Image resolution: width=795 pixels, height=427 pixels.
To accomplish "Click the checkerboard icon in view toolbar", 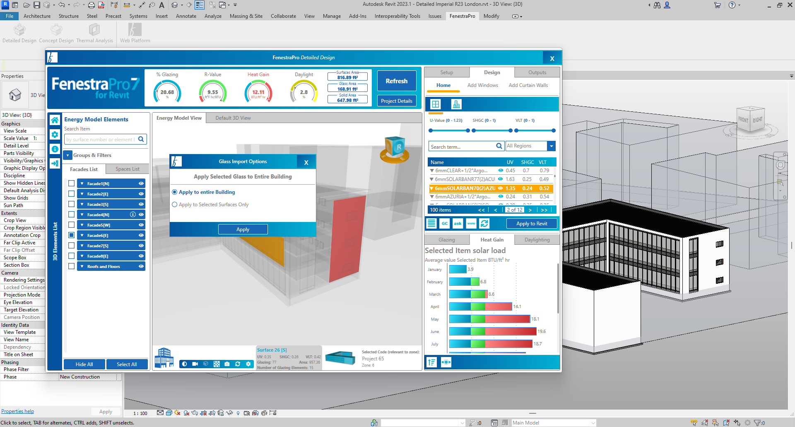I will tap(217, 364).
